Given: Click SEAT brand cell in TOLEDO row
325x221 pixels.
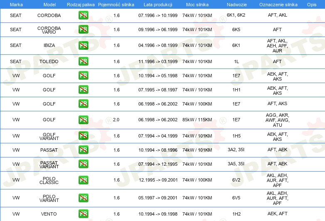Looking at the screenshot, I should tap(16, 61).
